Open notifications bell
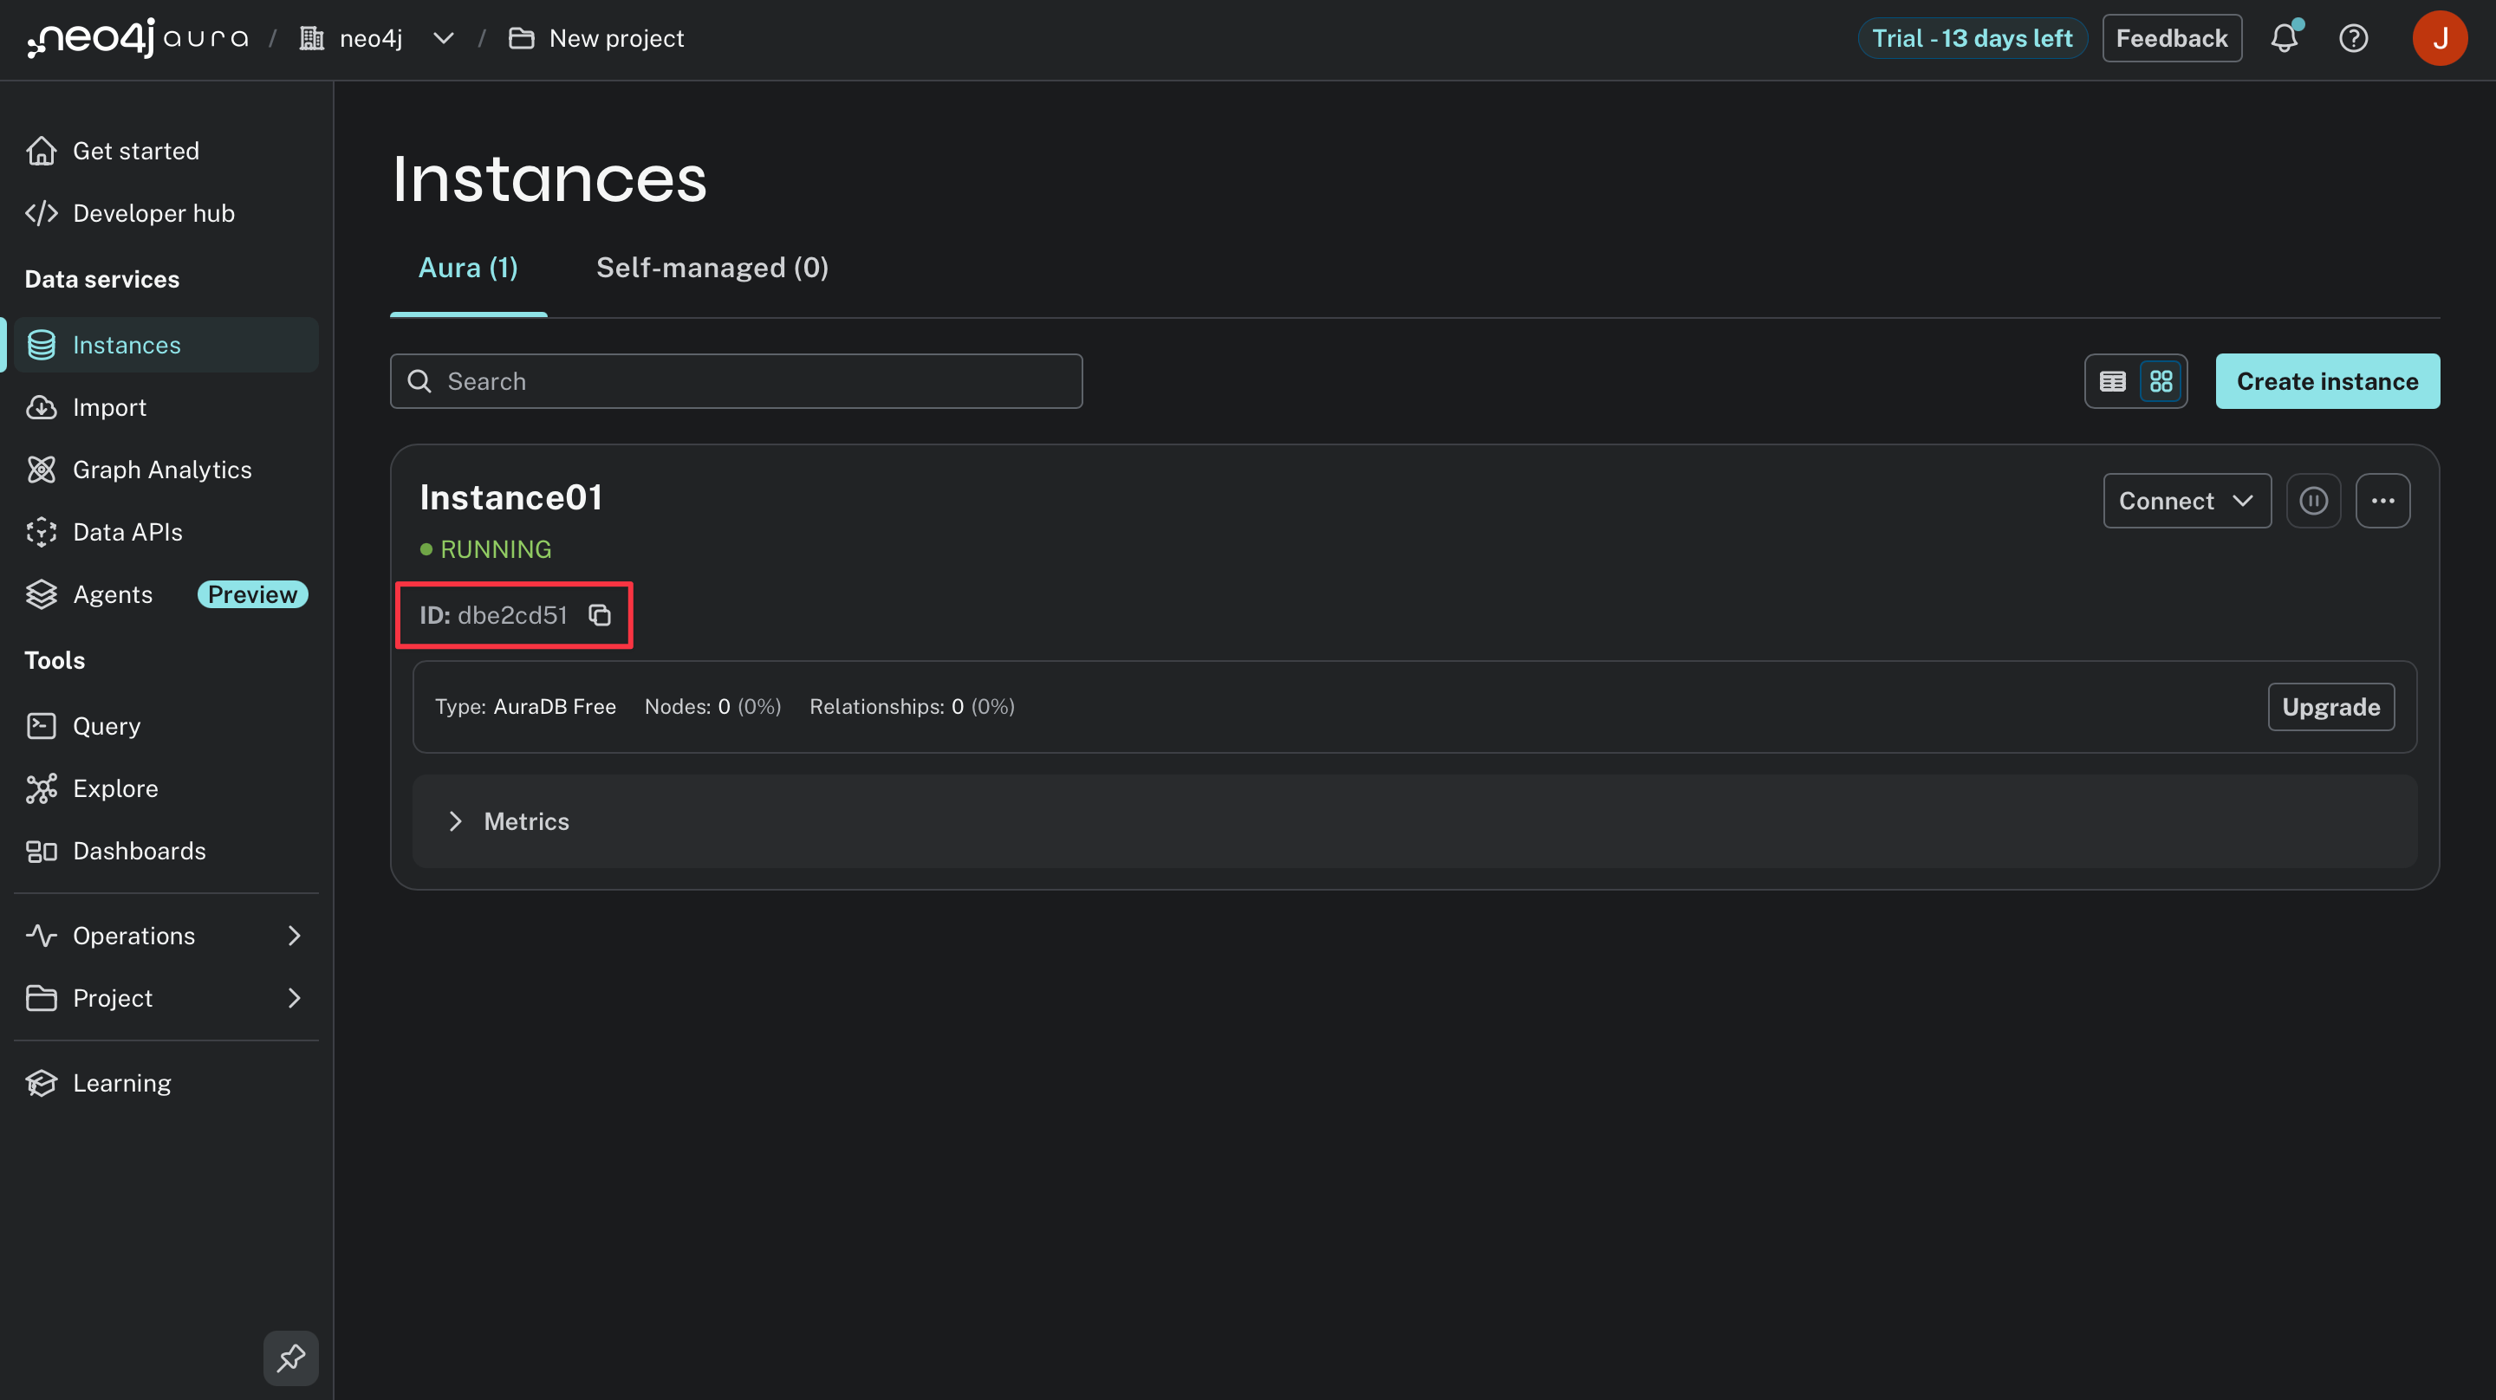This screenshot has width=2496, height=1400. (2285, 38)
